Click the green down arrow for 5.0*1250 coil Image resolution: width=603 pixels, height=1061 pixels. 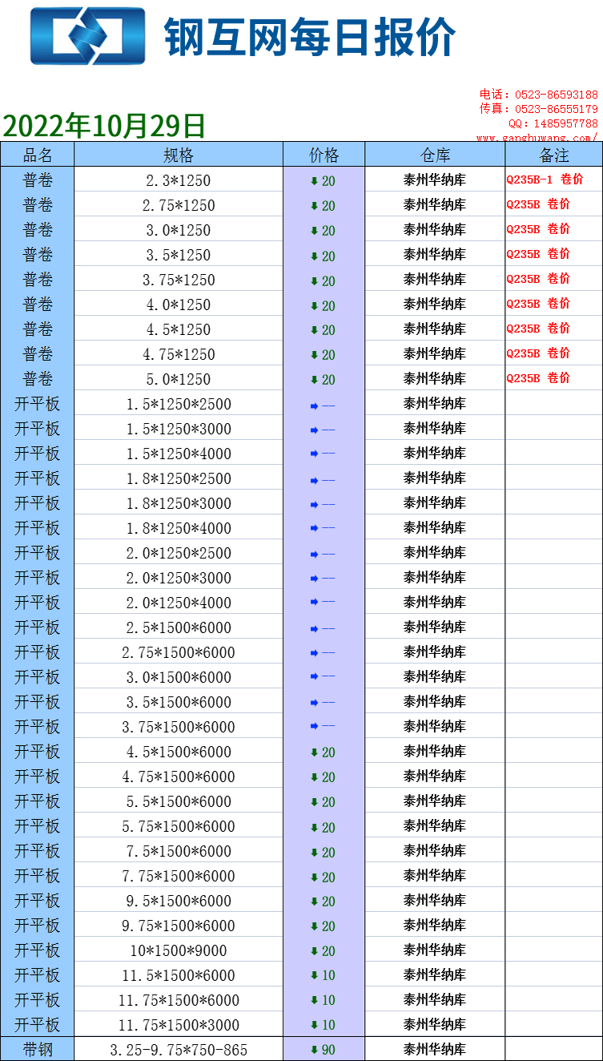coord(315,380)
